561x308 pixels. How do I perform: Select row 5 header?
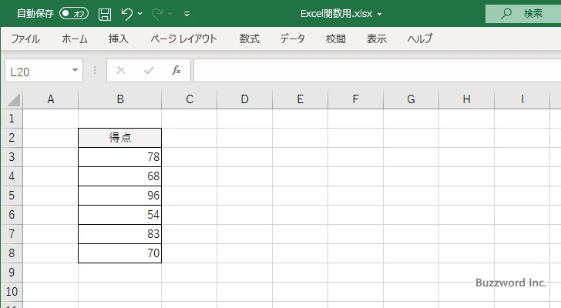(x=12, y=196)
